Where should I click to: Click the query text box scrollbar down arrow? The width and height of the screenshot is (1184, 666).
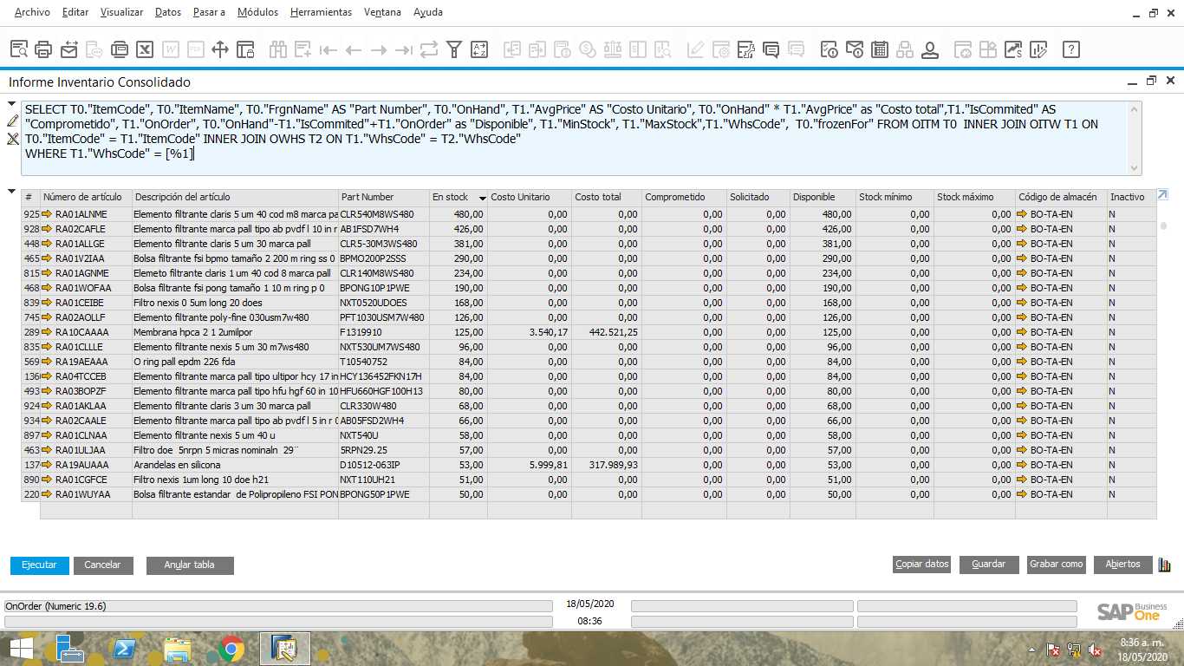[1135, 167]
